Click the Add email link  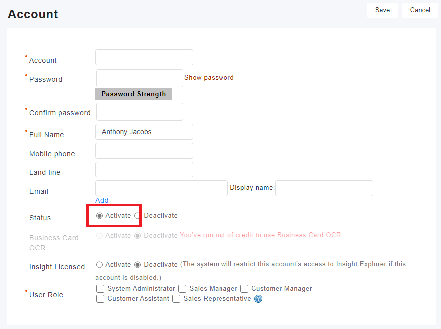(x=102, y=200)
